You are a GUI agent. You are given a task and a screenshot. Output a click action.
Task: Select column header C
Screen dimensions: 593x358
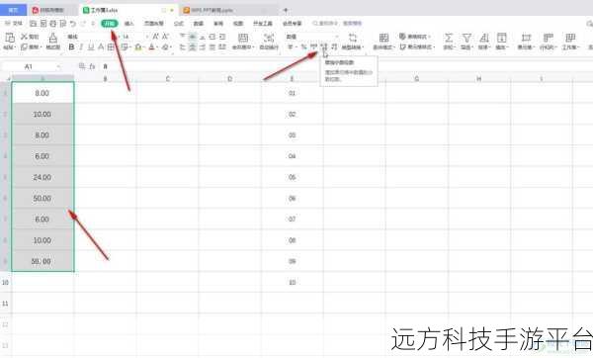tap(168, 79)
